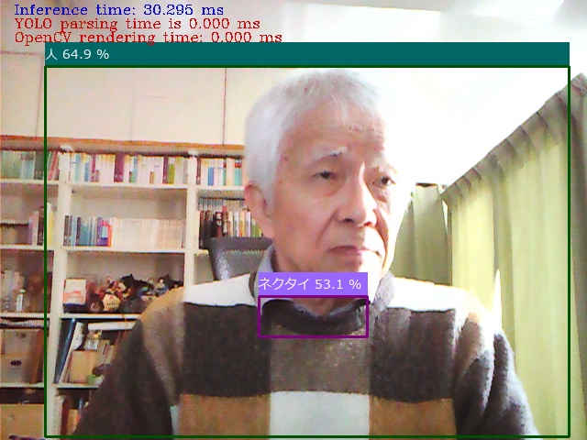Click the OpenCV rendering time text
This screenshot has width=587, height=440.
[x=148, y=38]
